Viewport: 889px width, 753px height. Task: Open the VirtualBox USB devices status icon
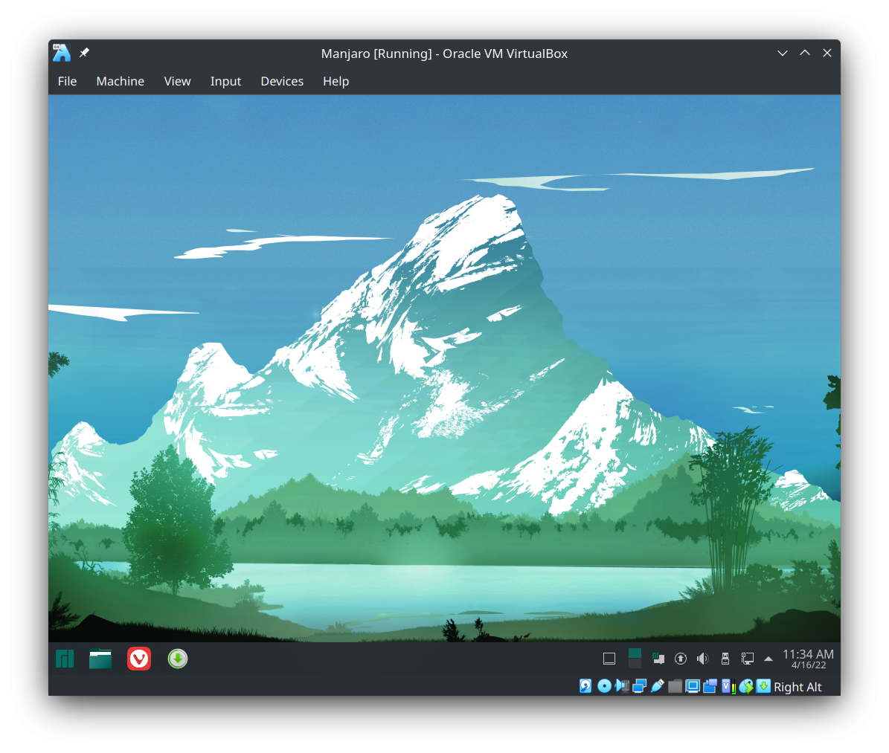tap(657, 686)
